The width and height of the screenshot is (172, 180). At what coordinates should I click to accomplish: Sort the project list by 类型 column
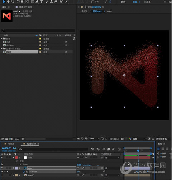point(46,35)
